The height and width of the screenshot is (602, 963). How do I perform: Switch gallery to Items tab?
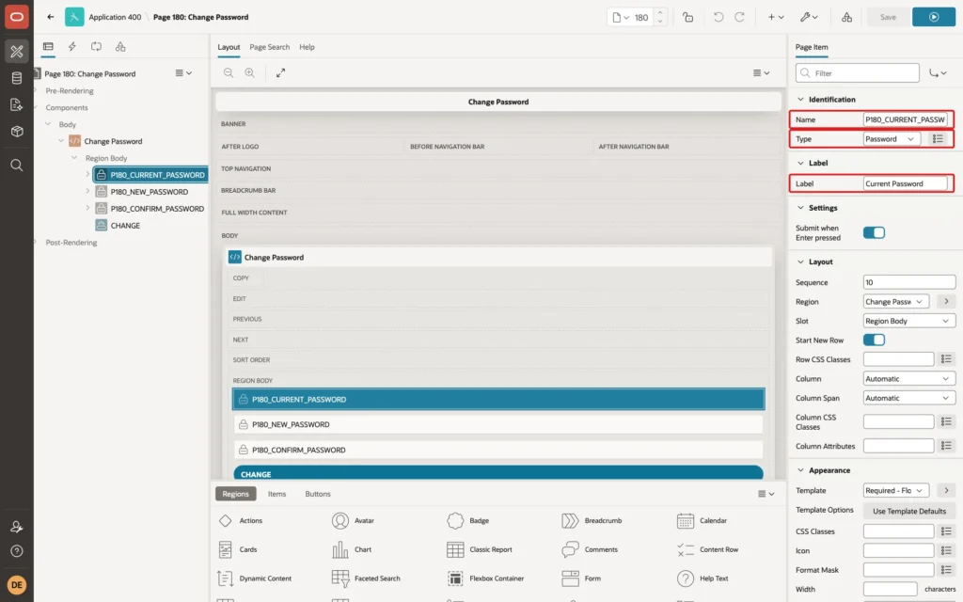[277, 494]
